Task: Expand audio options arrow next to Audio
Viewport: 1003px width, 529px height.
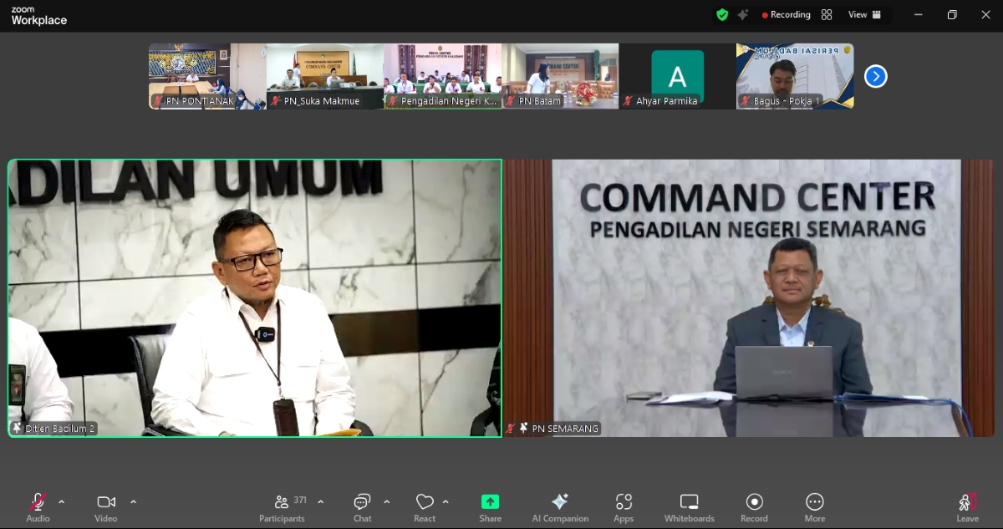Action: [x=61, y=502]
